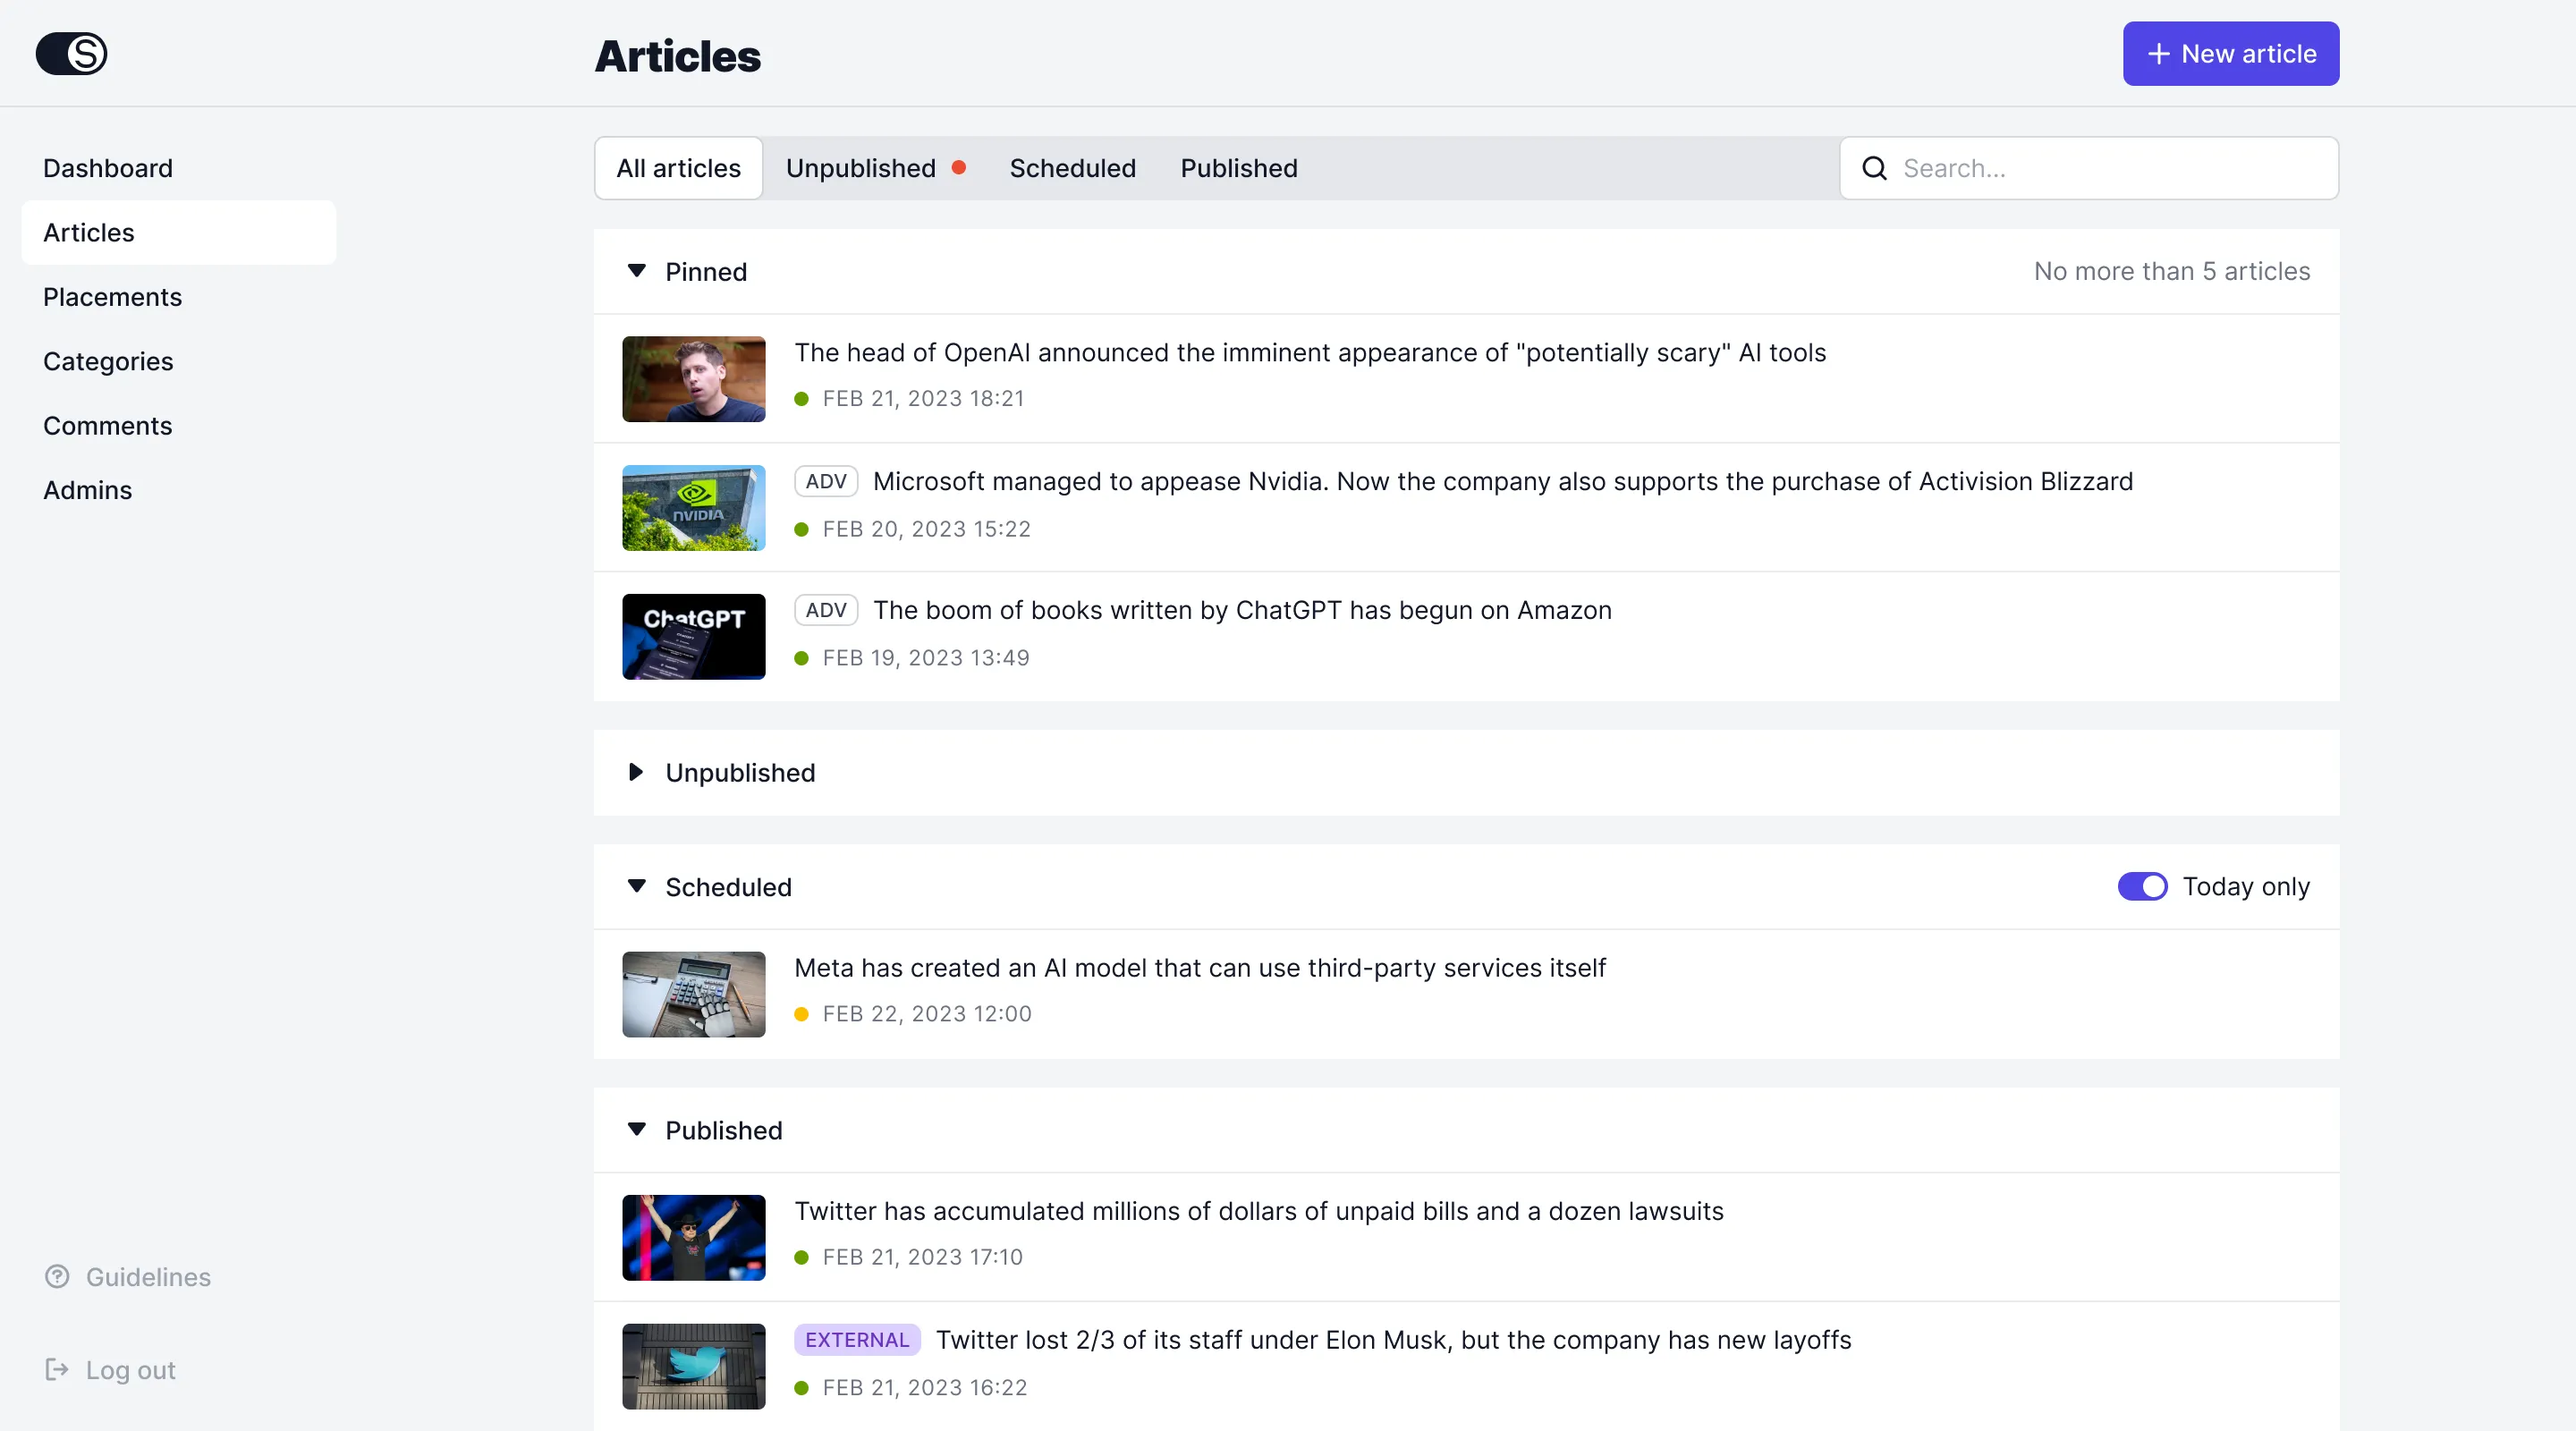Open the OpenAI scary AI tools article

1309,353
